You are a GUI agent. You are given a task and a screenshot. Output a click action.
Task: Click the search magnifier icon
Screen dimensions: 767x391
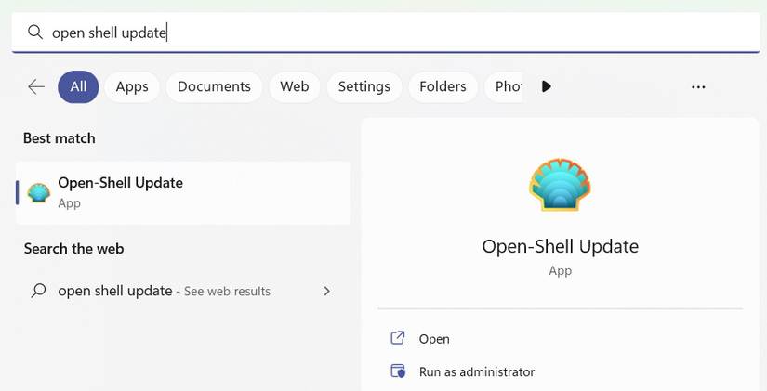point(35,33)
